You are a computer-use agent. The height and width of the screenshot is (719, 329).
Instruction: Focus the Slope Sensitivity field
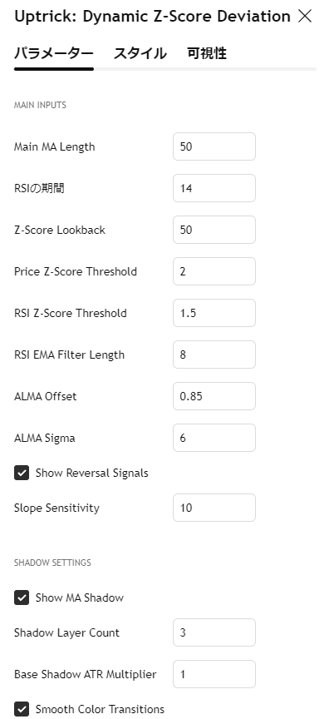pos(214,508)
